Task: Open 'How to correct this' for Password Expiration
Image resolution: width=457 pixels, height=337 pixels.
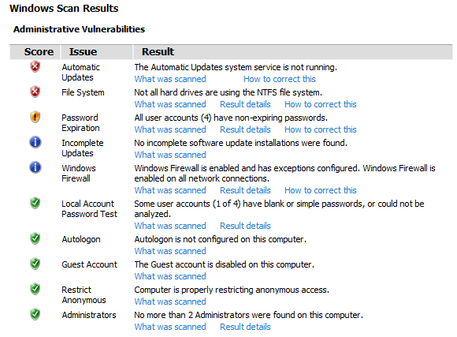Action: coord(321,129)
